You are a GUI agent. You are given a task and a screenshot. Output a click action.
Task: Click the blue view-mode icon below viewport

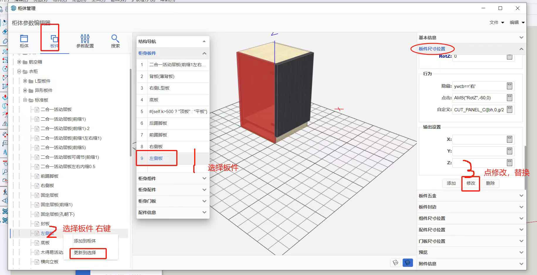click(x=408, y=263)
